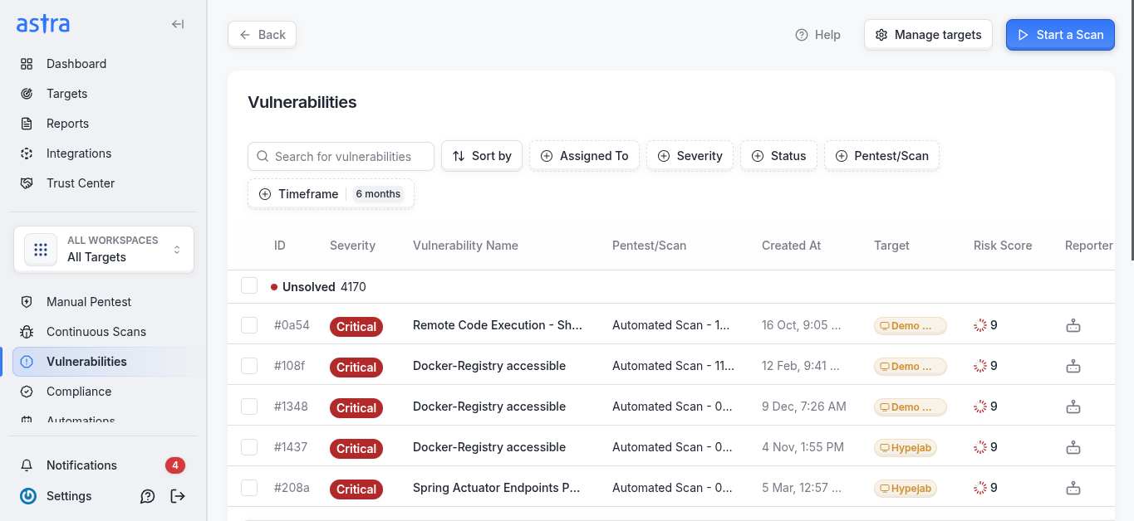
Task: Check the row #208a checkbox
Action: click(249, 488)
